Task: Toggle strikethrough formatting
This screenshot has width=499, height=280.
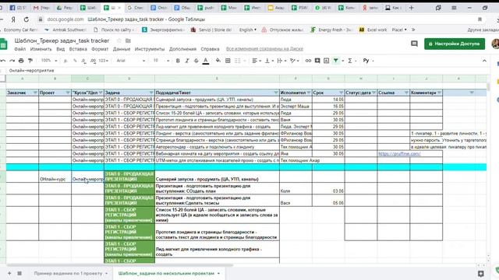Action: pyautogui.click(x=196, y=61)
